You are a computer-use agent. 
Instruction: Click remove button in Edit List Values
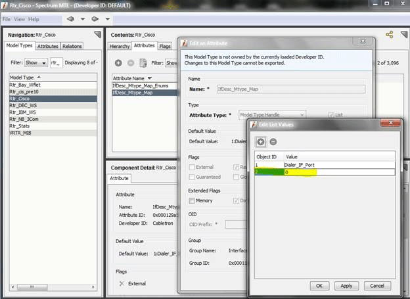tap(273, 141)
